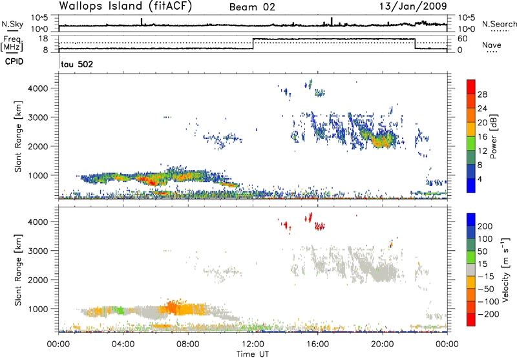This screenshot has height=358, width=517.
Task: Pick the bright blue bottom Power colorbar segment
Action: coord(471,185)
